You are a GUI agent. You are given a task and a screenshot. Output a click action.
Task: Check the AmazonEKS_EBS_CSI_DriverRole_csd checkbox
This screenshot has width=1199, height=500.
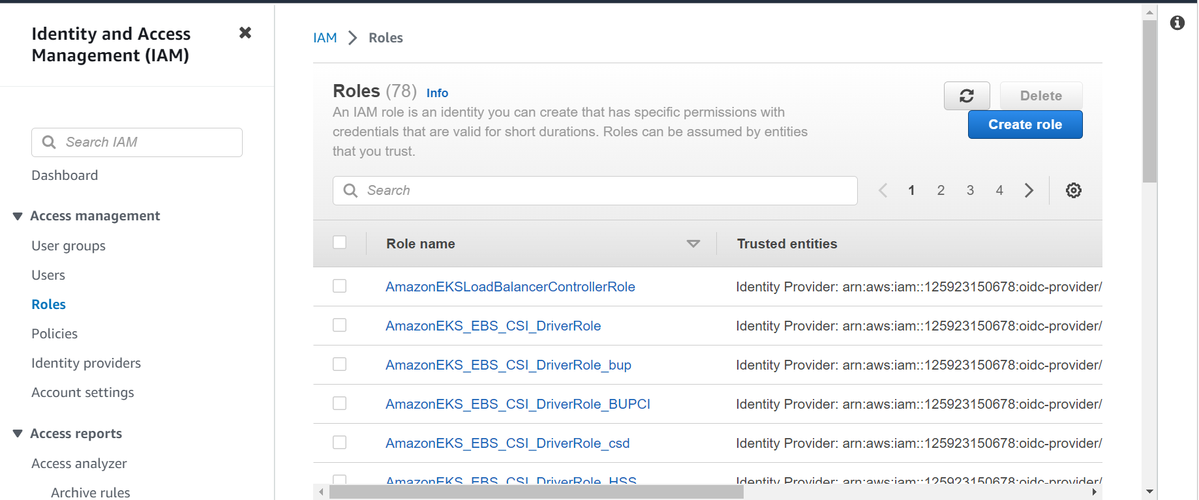click(340, 443)
